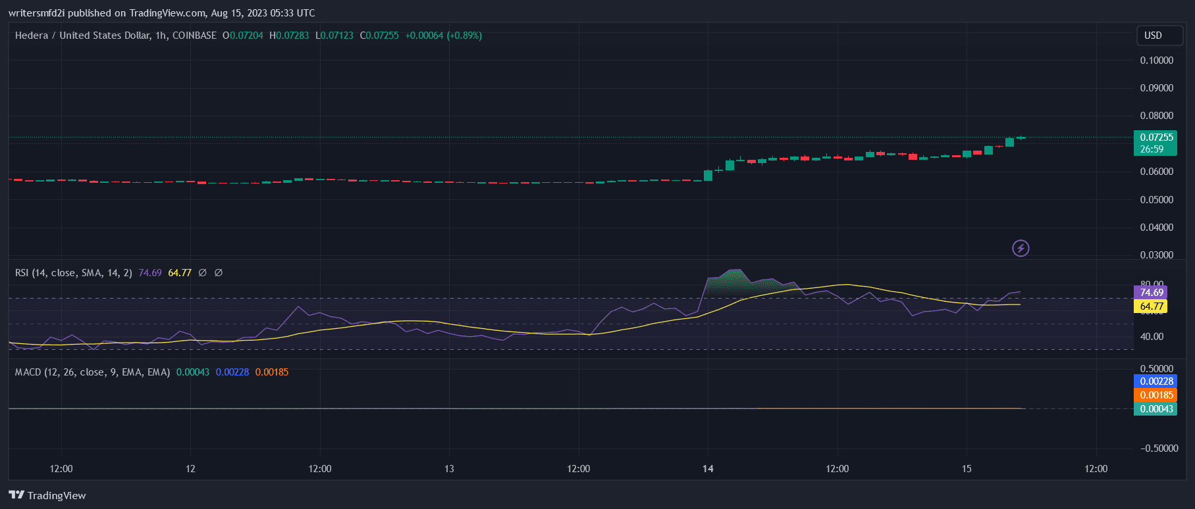The height and width of the screenshot is (509, 1195).
Task: Click the first ∅ symbol in RSI legend
Action: pyautogui.click(x=203, y=272)
